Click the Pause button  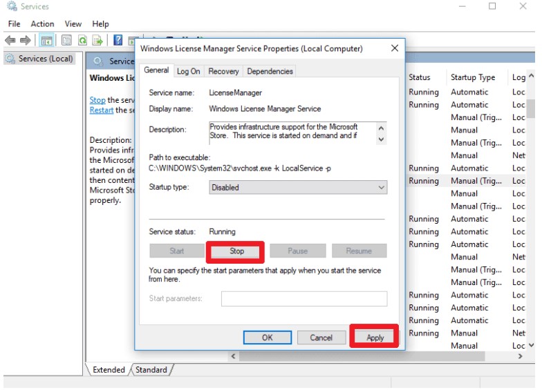[x=297, y=251]
